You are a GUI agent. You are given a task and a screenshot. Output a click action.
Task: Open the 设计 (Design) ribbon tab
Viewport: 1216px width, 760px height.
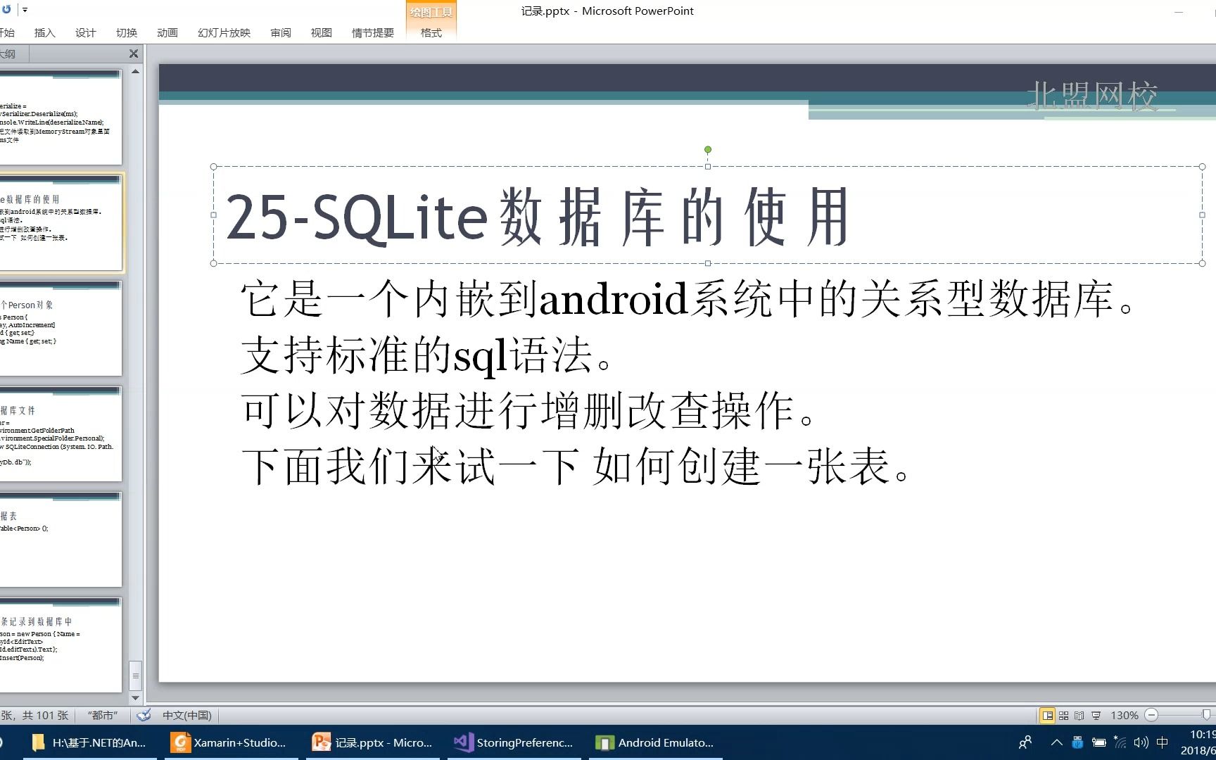coord(85,33)
